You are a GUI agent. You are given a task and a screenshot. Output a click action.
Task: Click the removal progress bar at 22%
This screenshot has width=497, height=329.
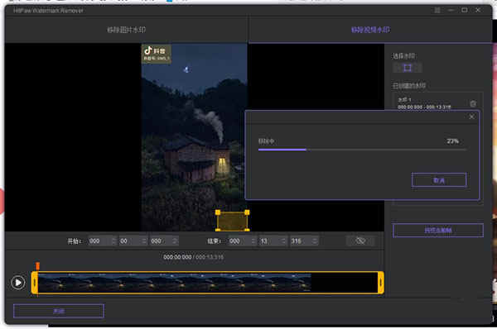362,150
